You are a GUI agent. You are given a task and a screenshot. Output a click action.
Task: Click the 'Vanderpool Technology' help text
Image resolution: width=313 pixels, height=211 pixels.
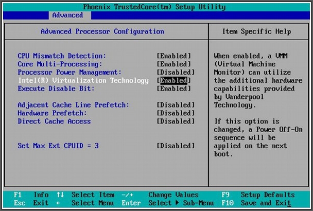pos(239,101)
